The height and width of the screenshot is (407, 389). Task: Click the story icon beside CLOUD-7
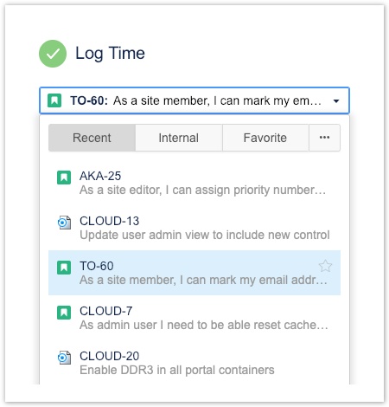click(64, 313)
